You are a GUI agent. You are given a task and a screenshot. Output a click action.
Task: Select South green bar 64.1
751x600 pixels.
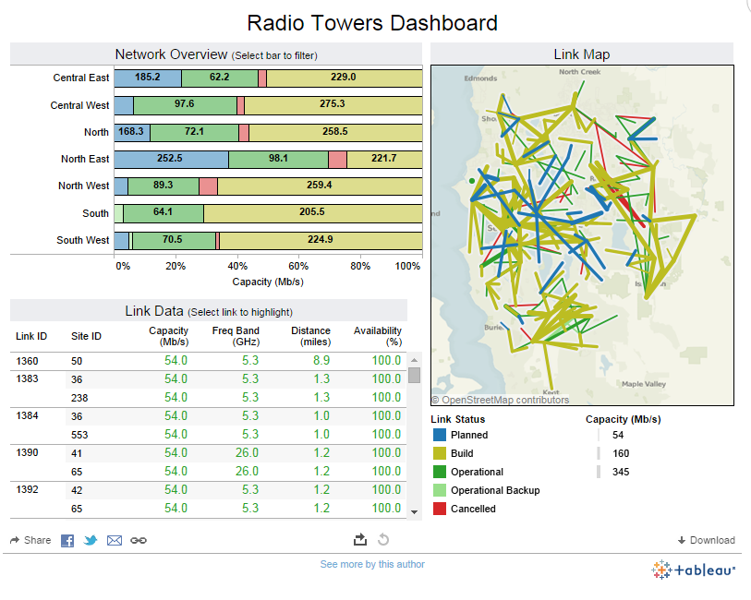click(x=164, y=213)
